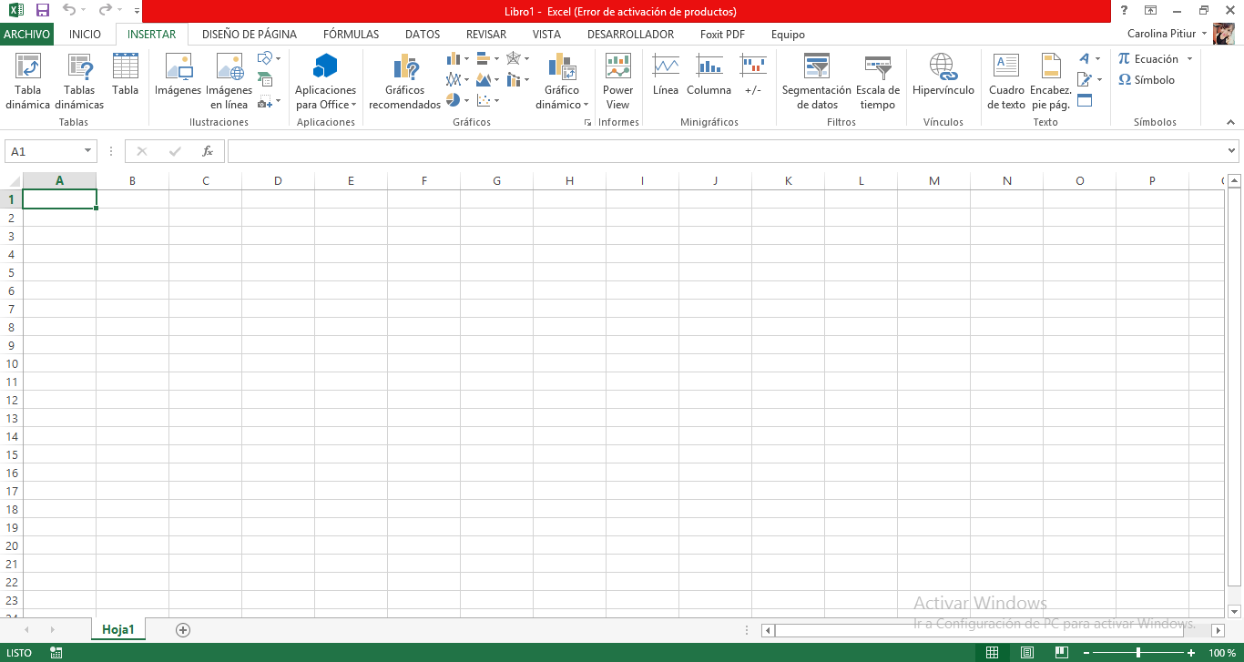
Task: Open Excel help question mark
Action: 1125,11
